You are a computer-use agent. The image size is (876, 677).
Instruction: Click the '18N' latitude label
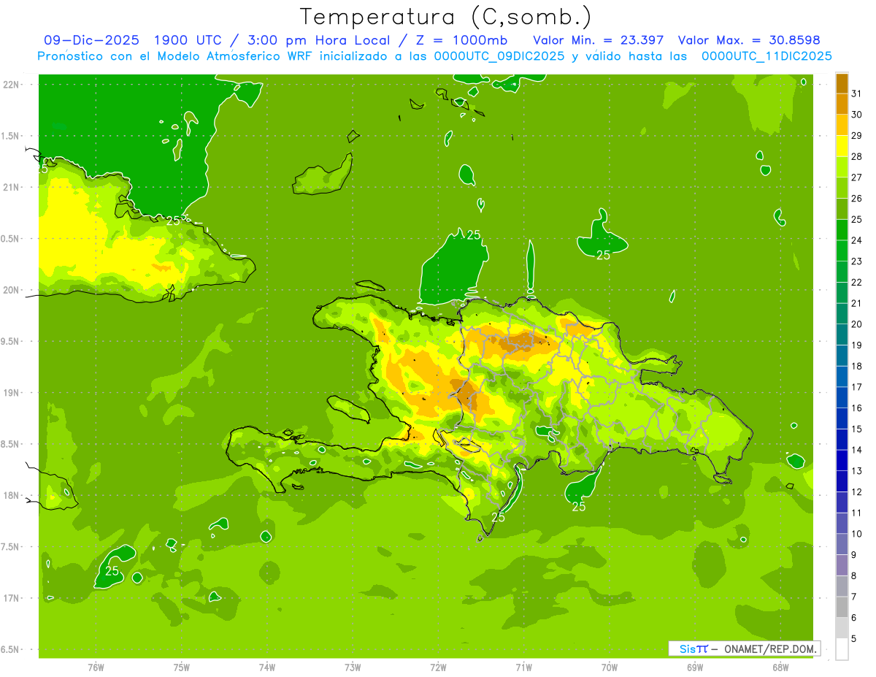(x=12, y=495)
